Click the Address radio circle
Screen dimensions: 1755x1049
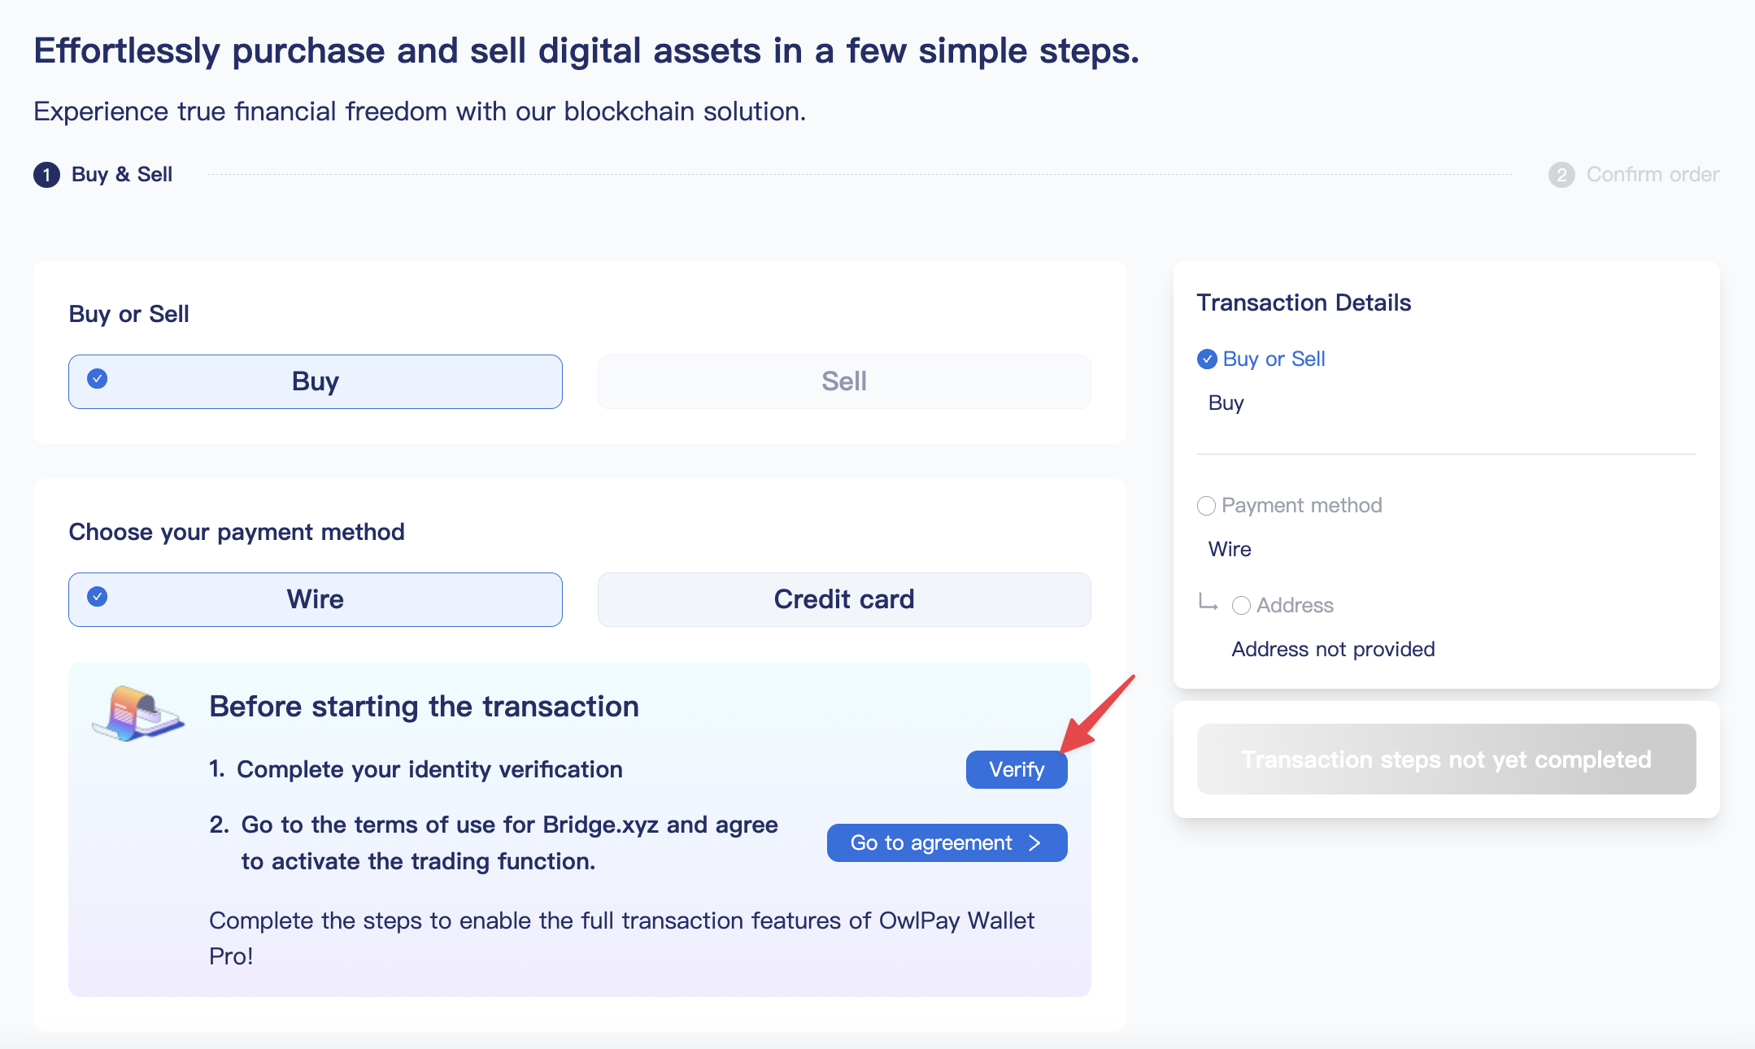pos(1241,606)
